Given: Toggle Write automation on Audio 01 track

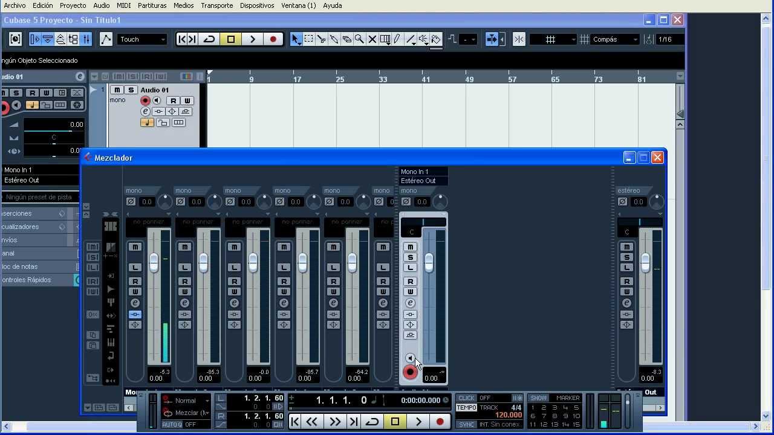Looking at the screenshot, I should pos(186,100).
